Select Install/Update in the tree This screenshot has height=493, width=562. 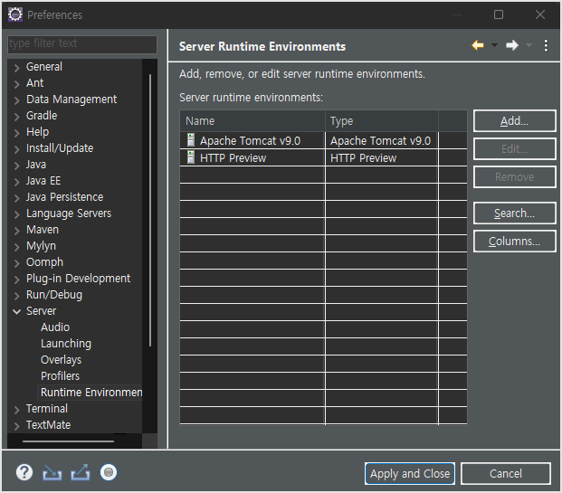coord(60,148)
